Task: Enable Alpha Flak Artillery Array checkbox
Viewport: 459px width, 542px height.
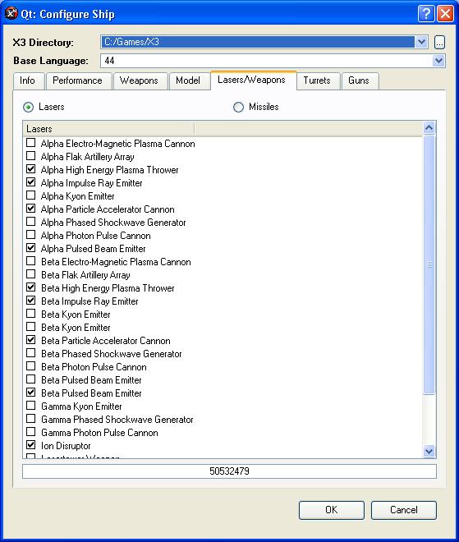Action: tap(30, 156)
